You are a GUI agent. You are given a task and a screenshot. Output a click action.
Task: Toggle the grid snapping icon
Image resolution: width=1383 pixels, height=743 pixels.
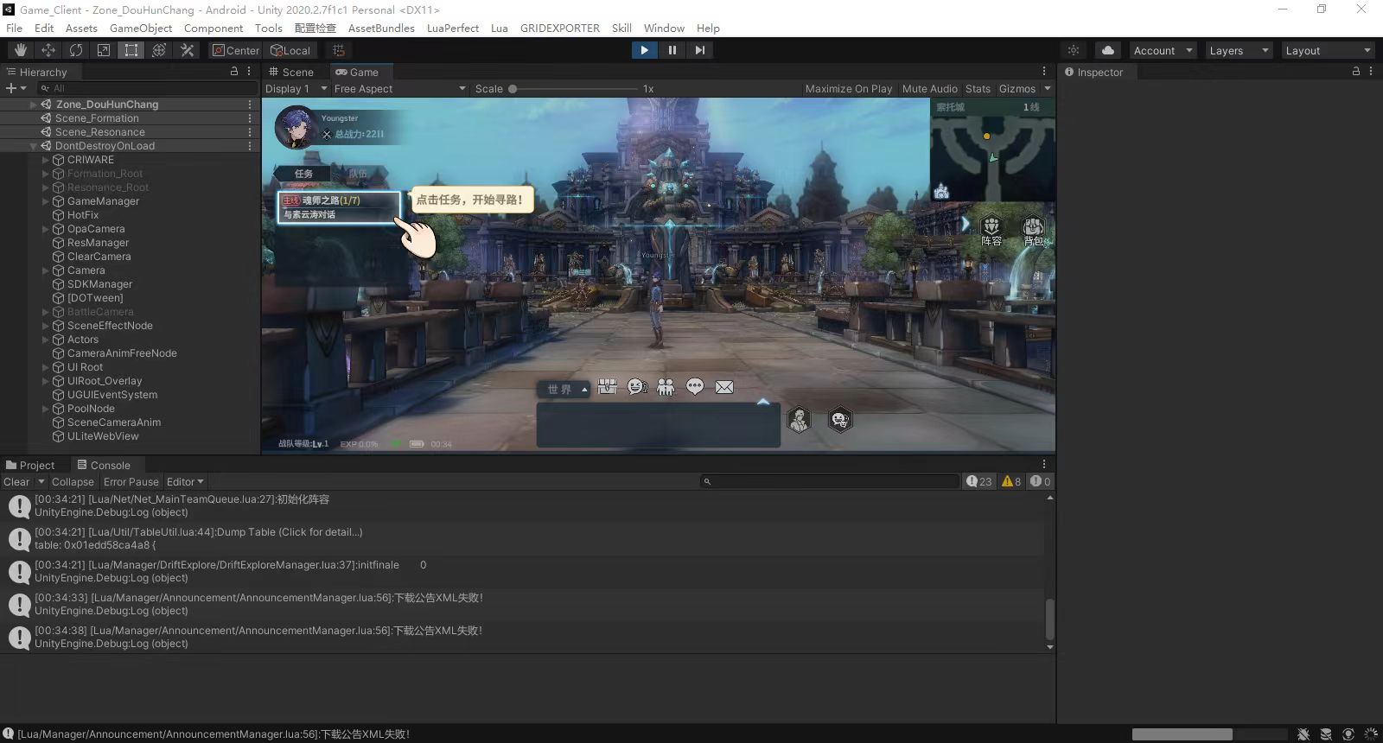point(339,50)
